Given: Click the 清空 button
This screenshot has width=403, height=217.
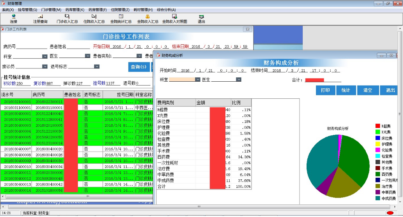Looking at the screenshot, I should [368, 90].
